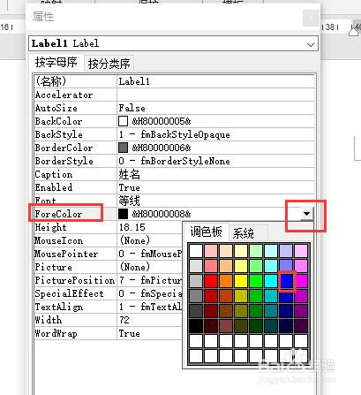Edit the Label1 name value field

click(216, 81)
